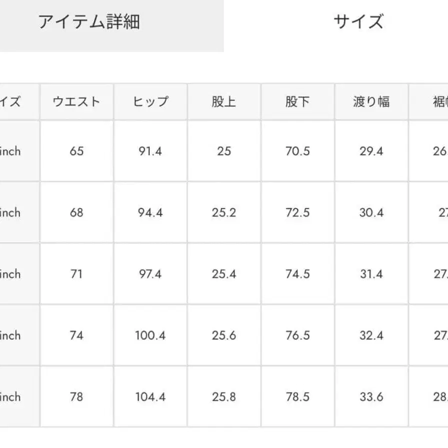Image resolution: width=448 pixels, height=448 pixels.
Task: Click the waist value 65 cell
Action: point(77,151)
